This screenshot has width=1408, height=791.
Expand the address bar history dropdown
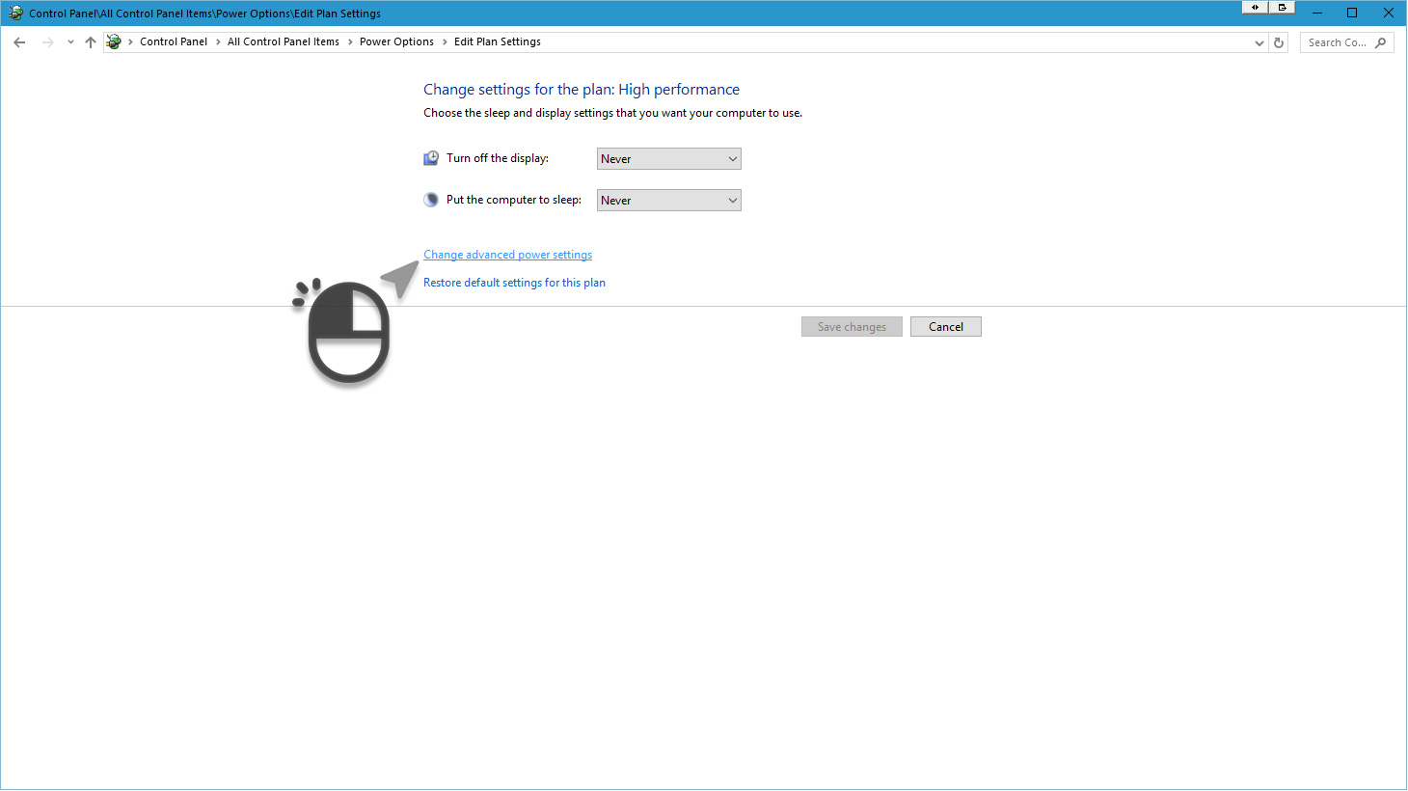pos(1259,42)
